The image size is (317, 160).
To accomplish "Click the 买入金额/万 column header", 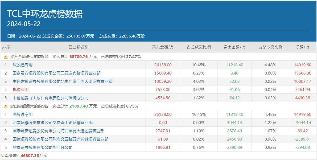I will (163, 47).
